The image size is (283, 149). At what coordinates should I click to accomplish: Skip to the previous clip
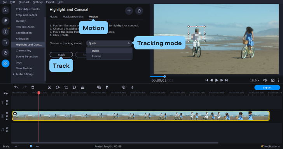point(207,80)
